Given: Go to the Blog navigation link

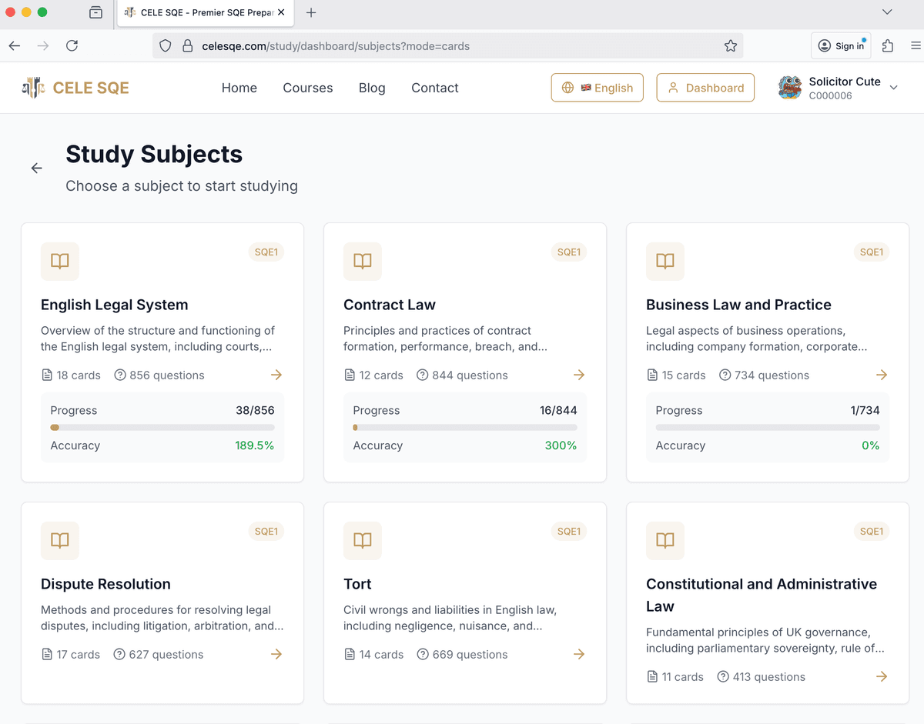Looking at the screenshot, I should click(372, 88).
